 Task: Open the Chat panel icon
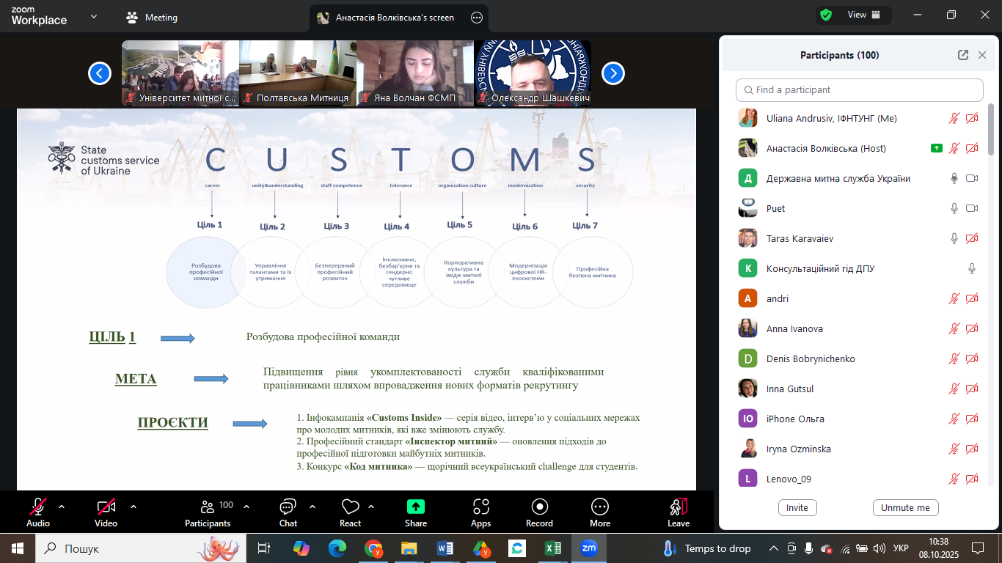pyautogui.click(x=288, y=507)
